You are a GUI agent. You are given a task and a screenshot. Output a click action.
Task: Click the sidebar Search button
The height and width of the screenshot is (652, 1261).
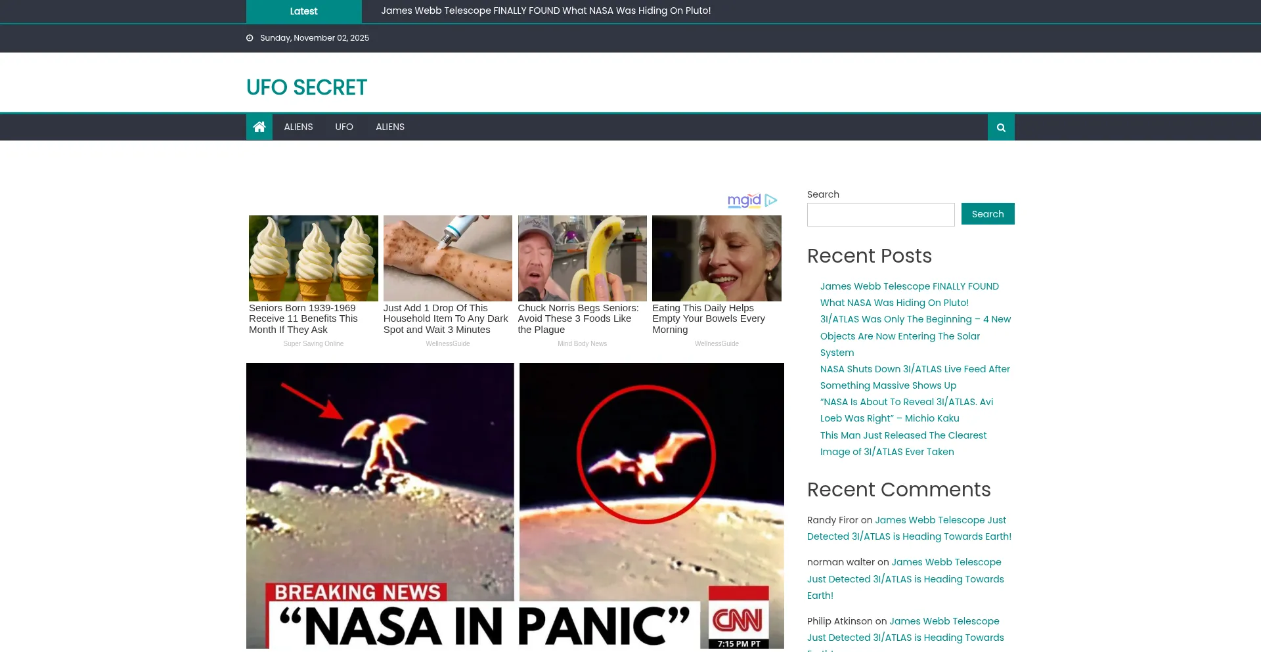[x=988, y=214]
